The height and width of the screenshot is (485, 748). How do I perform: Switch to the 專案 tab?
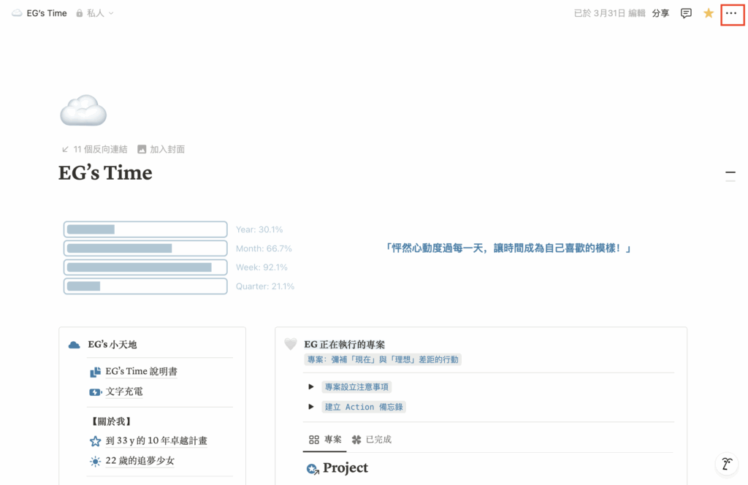(326, 440)
